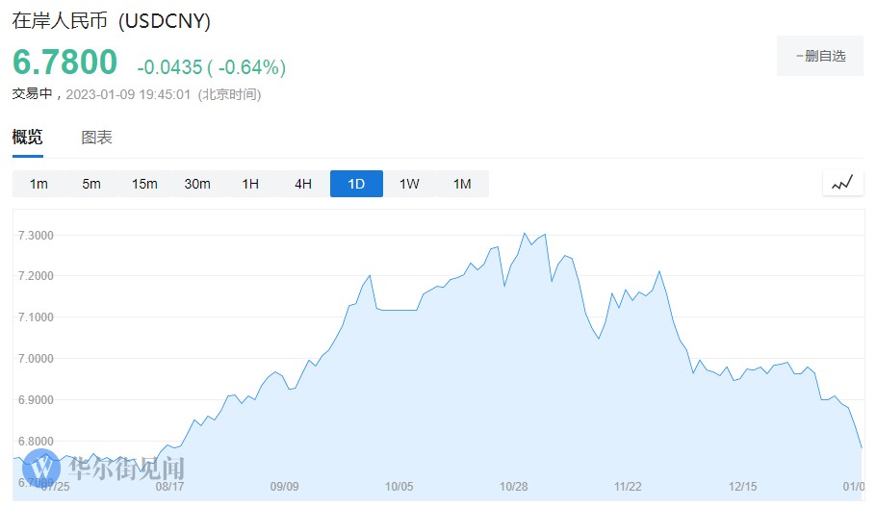
Task: Open the 图表 chart tab
Action: [96, 138]
